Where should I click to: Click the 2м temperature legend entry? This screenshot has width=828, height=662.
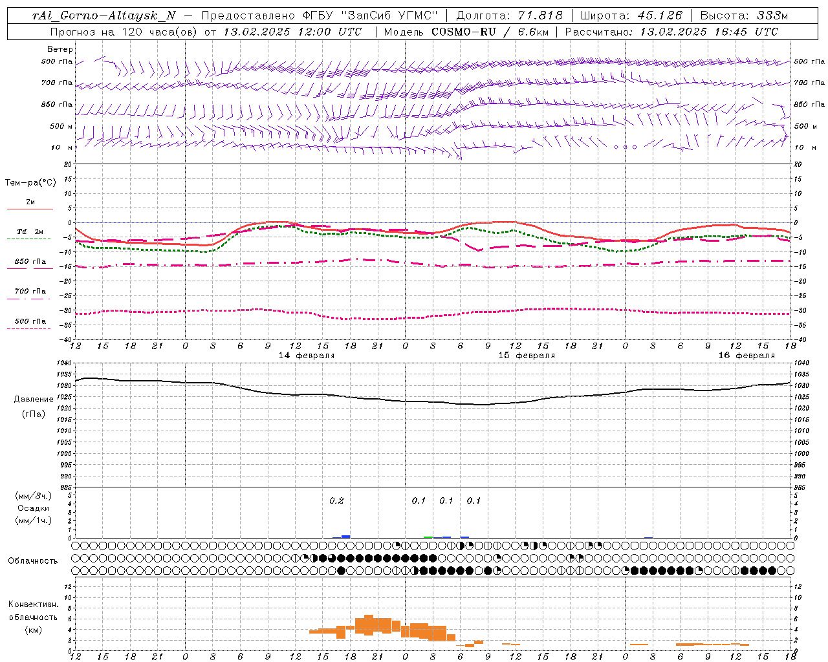tap(30, 202)
